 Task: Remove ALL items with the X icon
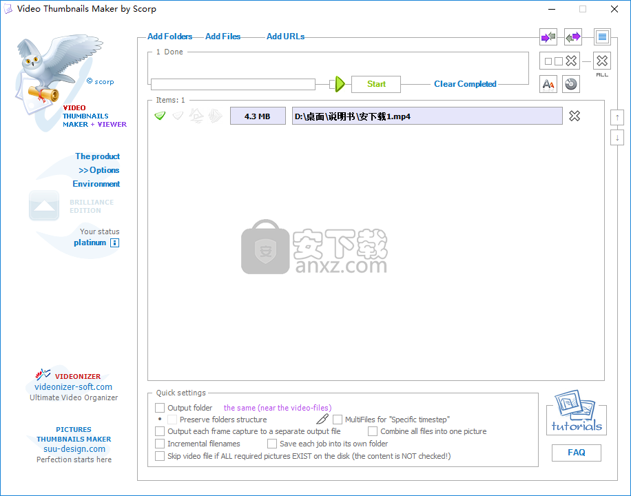click(x=602, y=61)
